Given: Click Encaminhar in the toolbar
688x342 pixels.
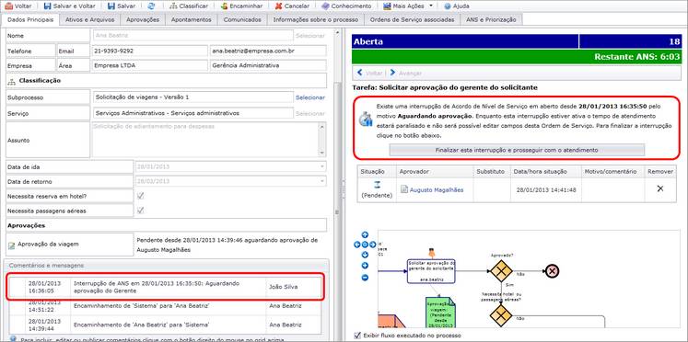Looking at the screenshot, I should tap(241, 6).
